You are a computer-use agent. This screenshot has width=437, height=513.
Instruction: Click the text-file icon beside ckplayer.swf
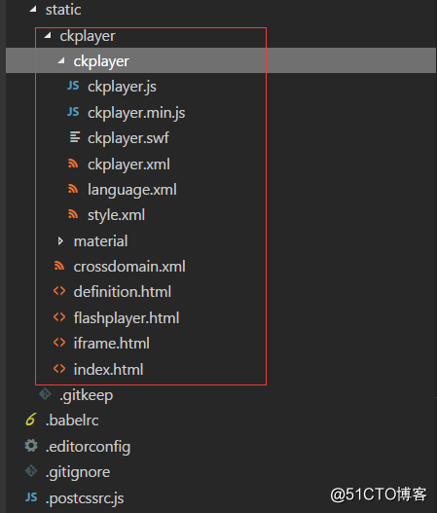(x=75, y=137)
